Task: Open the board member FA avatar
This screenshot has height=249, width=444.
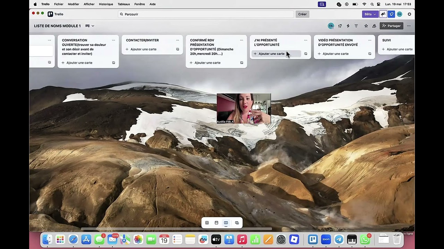Action: [331, 26]
